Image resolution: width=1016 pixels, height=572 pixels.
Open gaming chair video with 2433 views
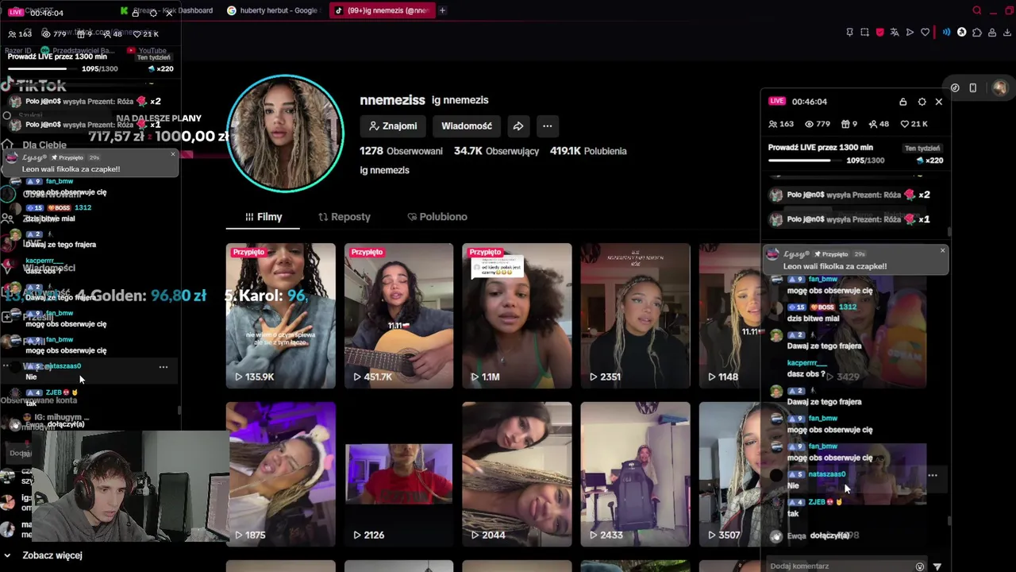pyautogui.click(x=635, y=474)
